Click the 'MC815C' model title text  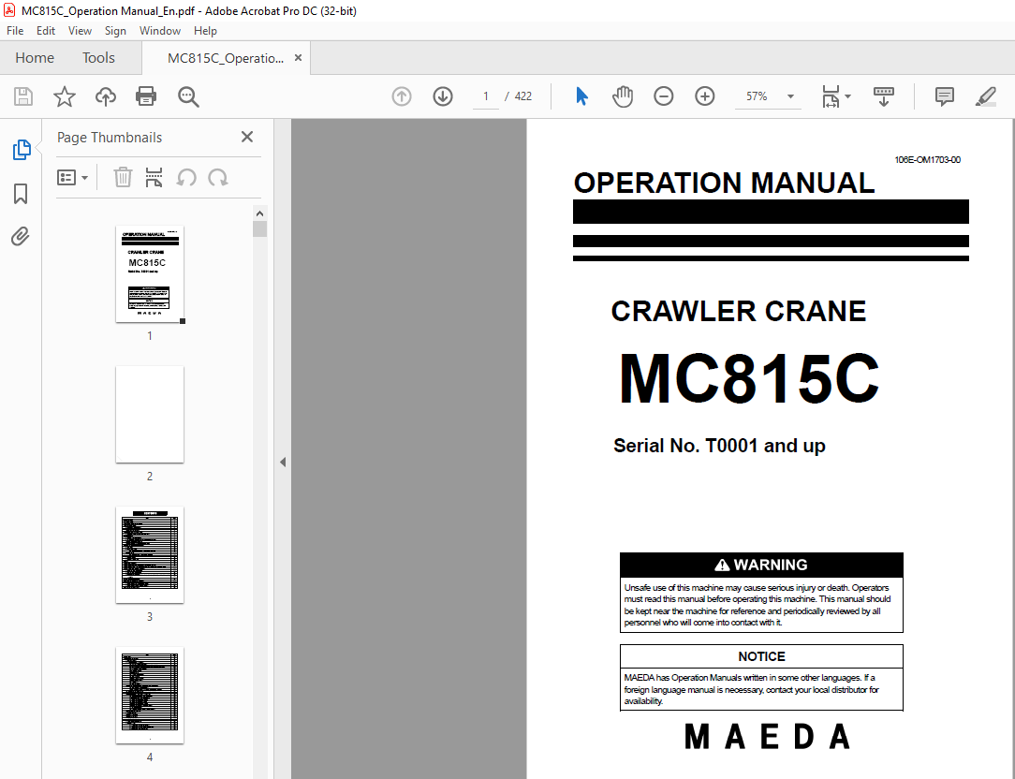coord(749,379)
